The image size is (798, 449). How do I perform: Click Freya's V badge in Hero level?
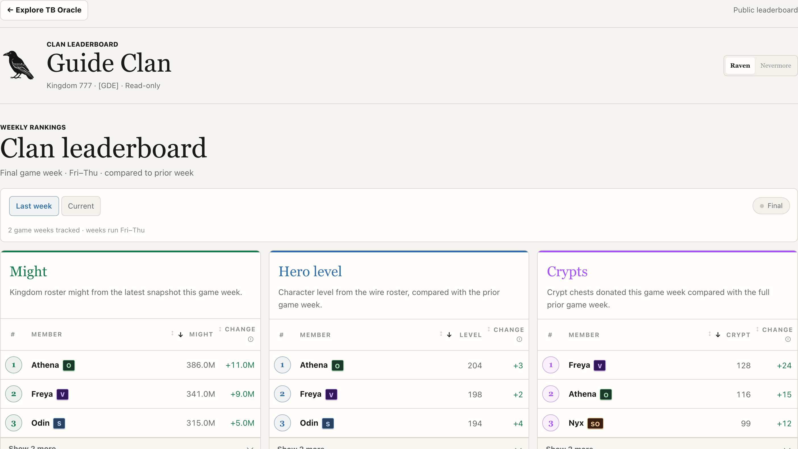pos(331,395)
